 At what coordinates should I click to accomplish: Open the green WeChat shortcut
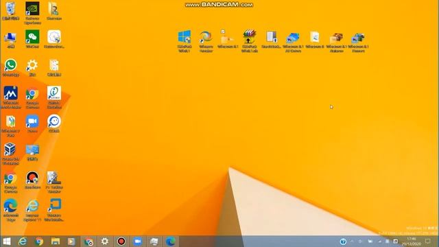tap(32, 37)
